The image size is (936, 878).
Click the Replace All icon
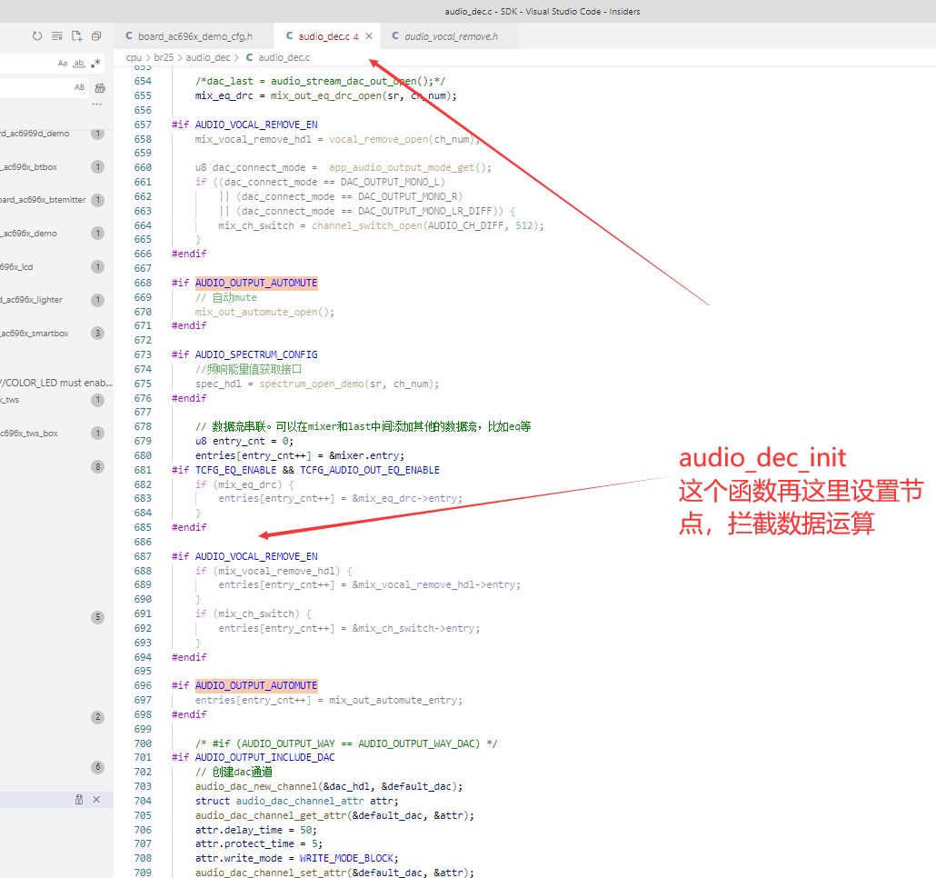(100, 88)
